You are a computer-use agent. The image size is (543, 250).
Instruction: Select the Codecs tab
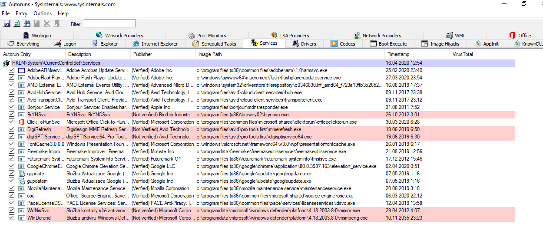tap(343, 44)
